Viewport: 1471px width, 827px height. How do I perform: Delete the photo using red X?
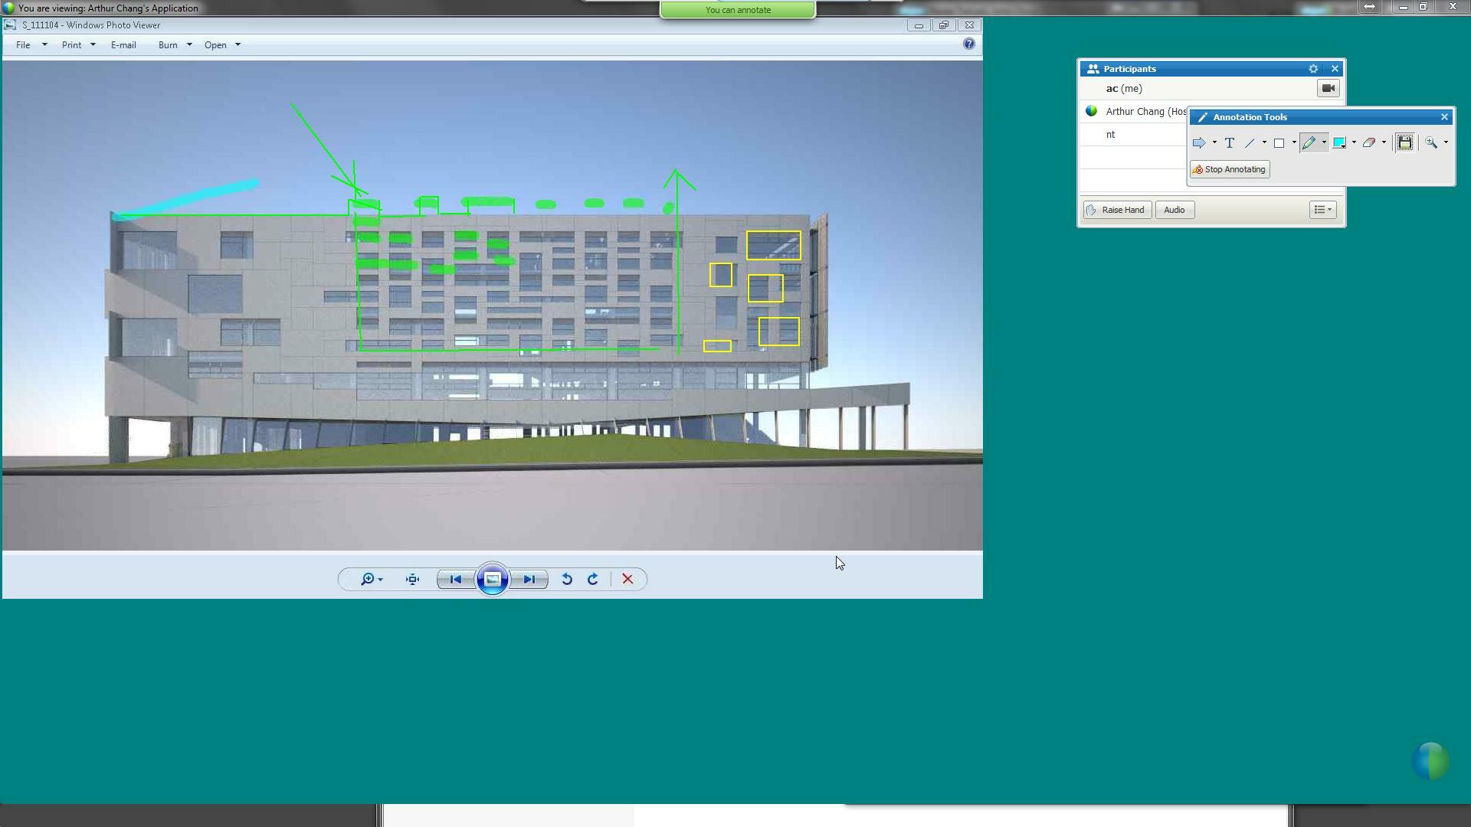pos(627,580)
